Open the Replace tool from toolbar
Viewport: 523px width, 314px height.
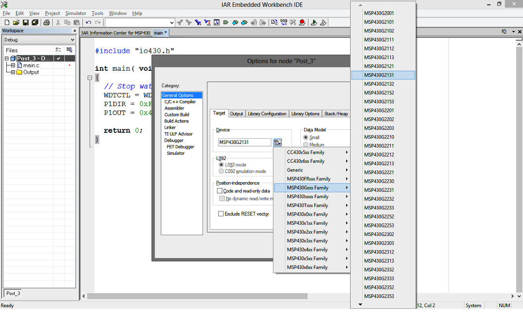pos(207,23)
